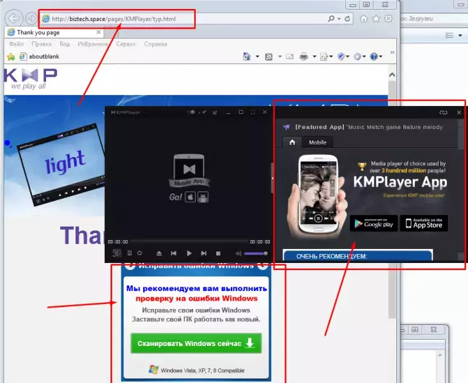Toggle the 3D button in KMPlayer
The height and width of the screenshot is (383, 468).
pos(117,253)
